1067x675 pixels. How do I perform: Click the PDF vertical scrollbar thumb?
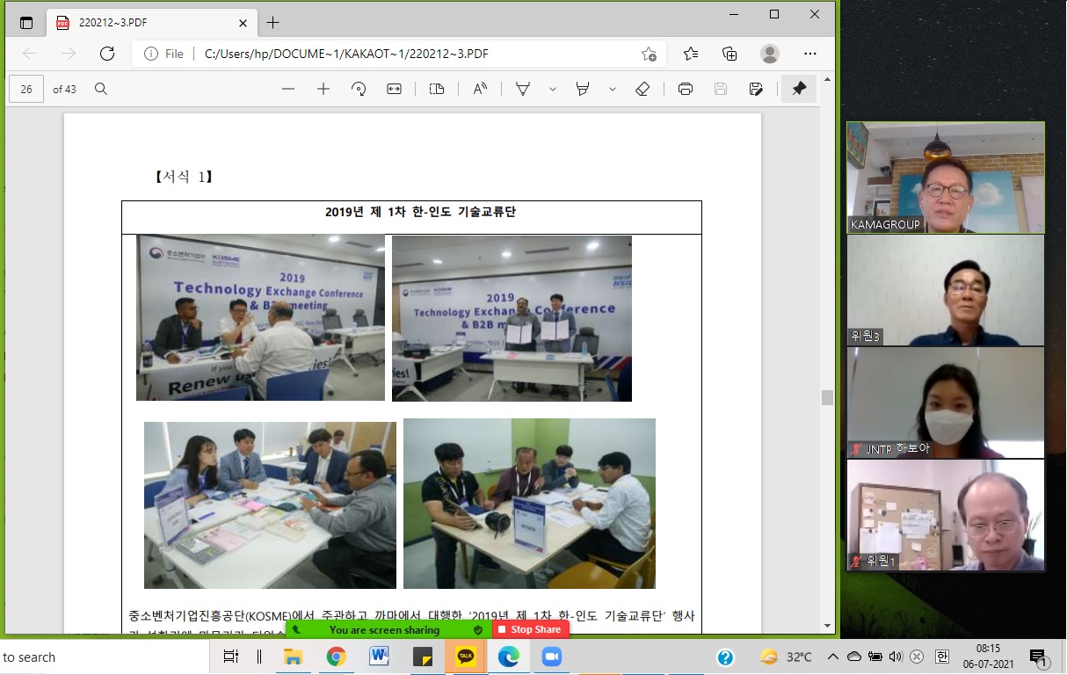click(827, 397)
